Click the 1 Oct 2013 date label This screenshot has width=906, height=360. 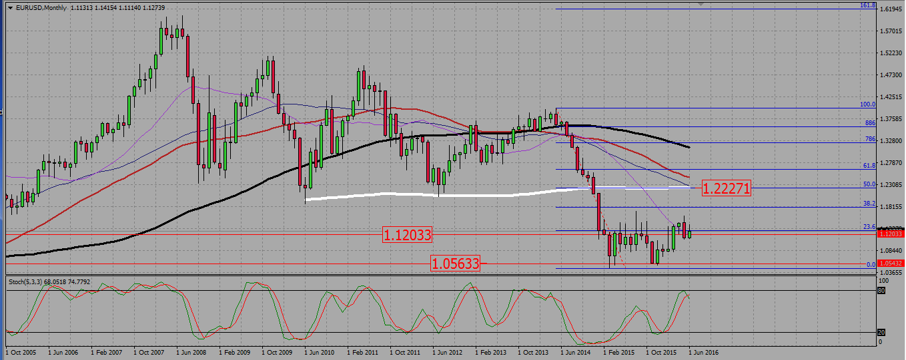coord(534,353)
